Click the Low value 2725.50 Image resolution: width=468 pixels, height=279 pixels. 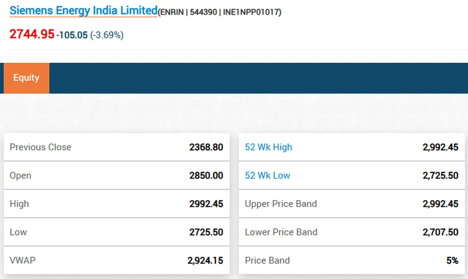tap(206, 232)
